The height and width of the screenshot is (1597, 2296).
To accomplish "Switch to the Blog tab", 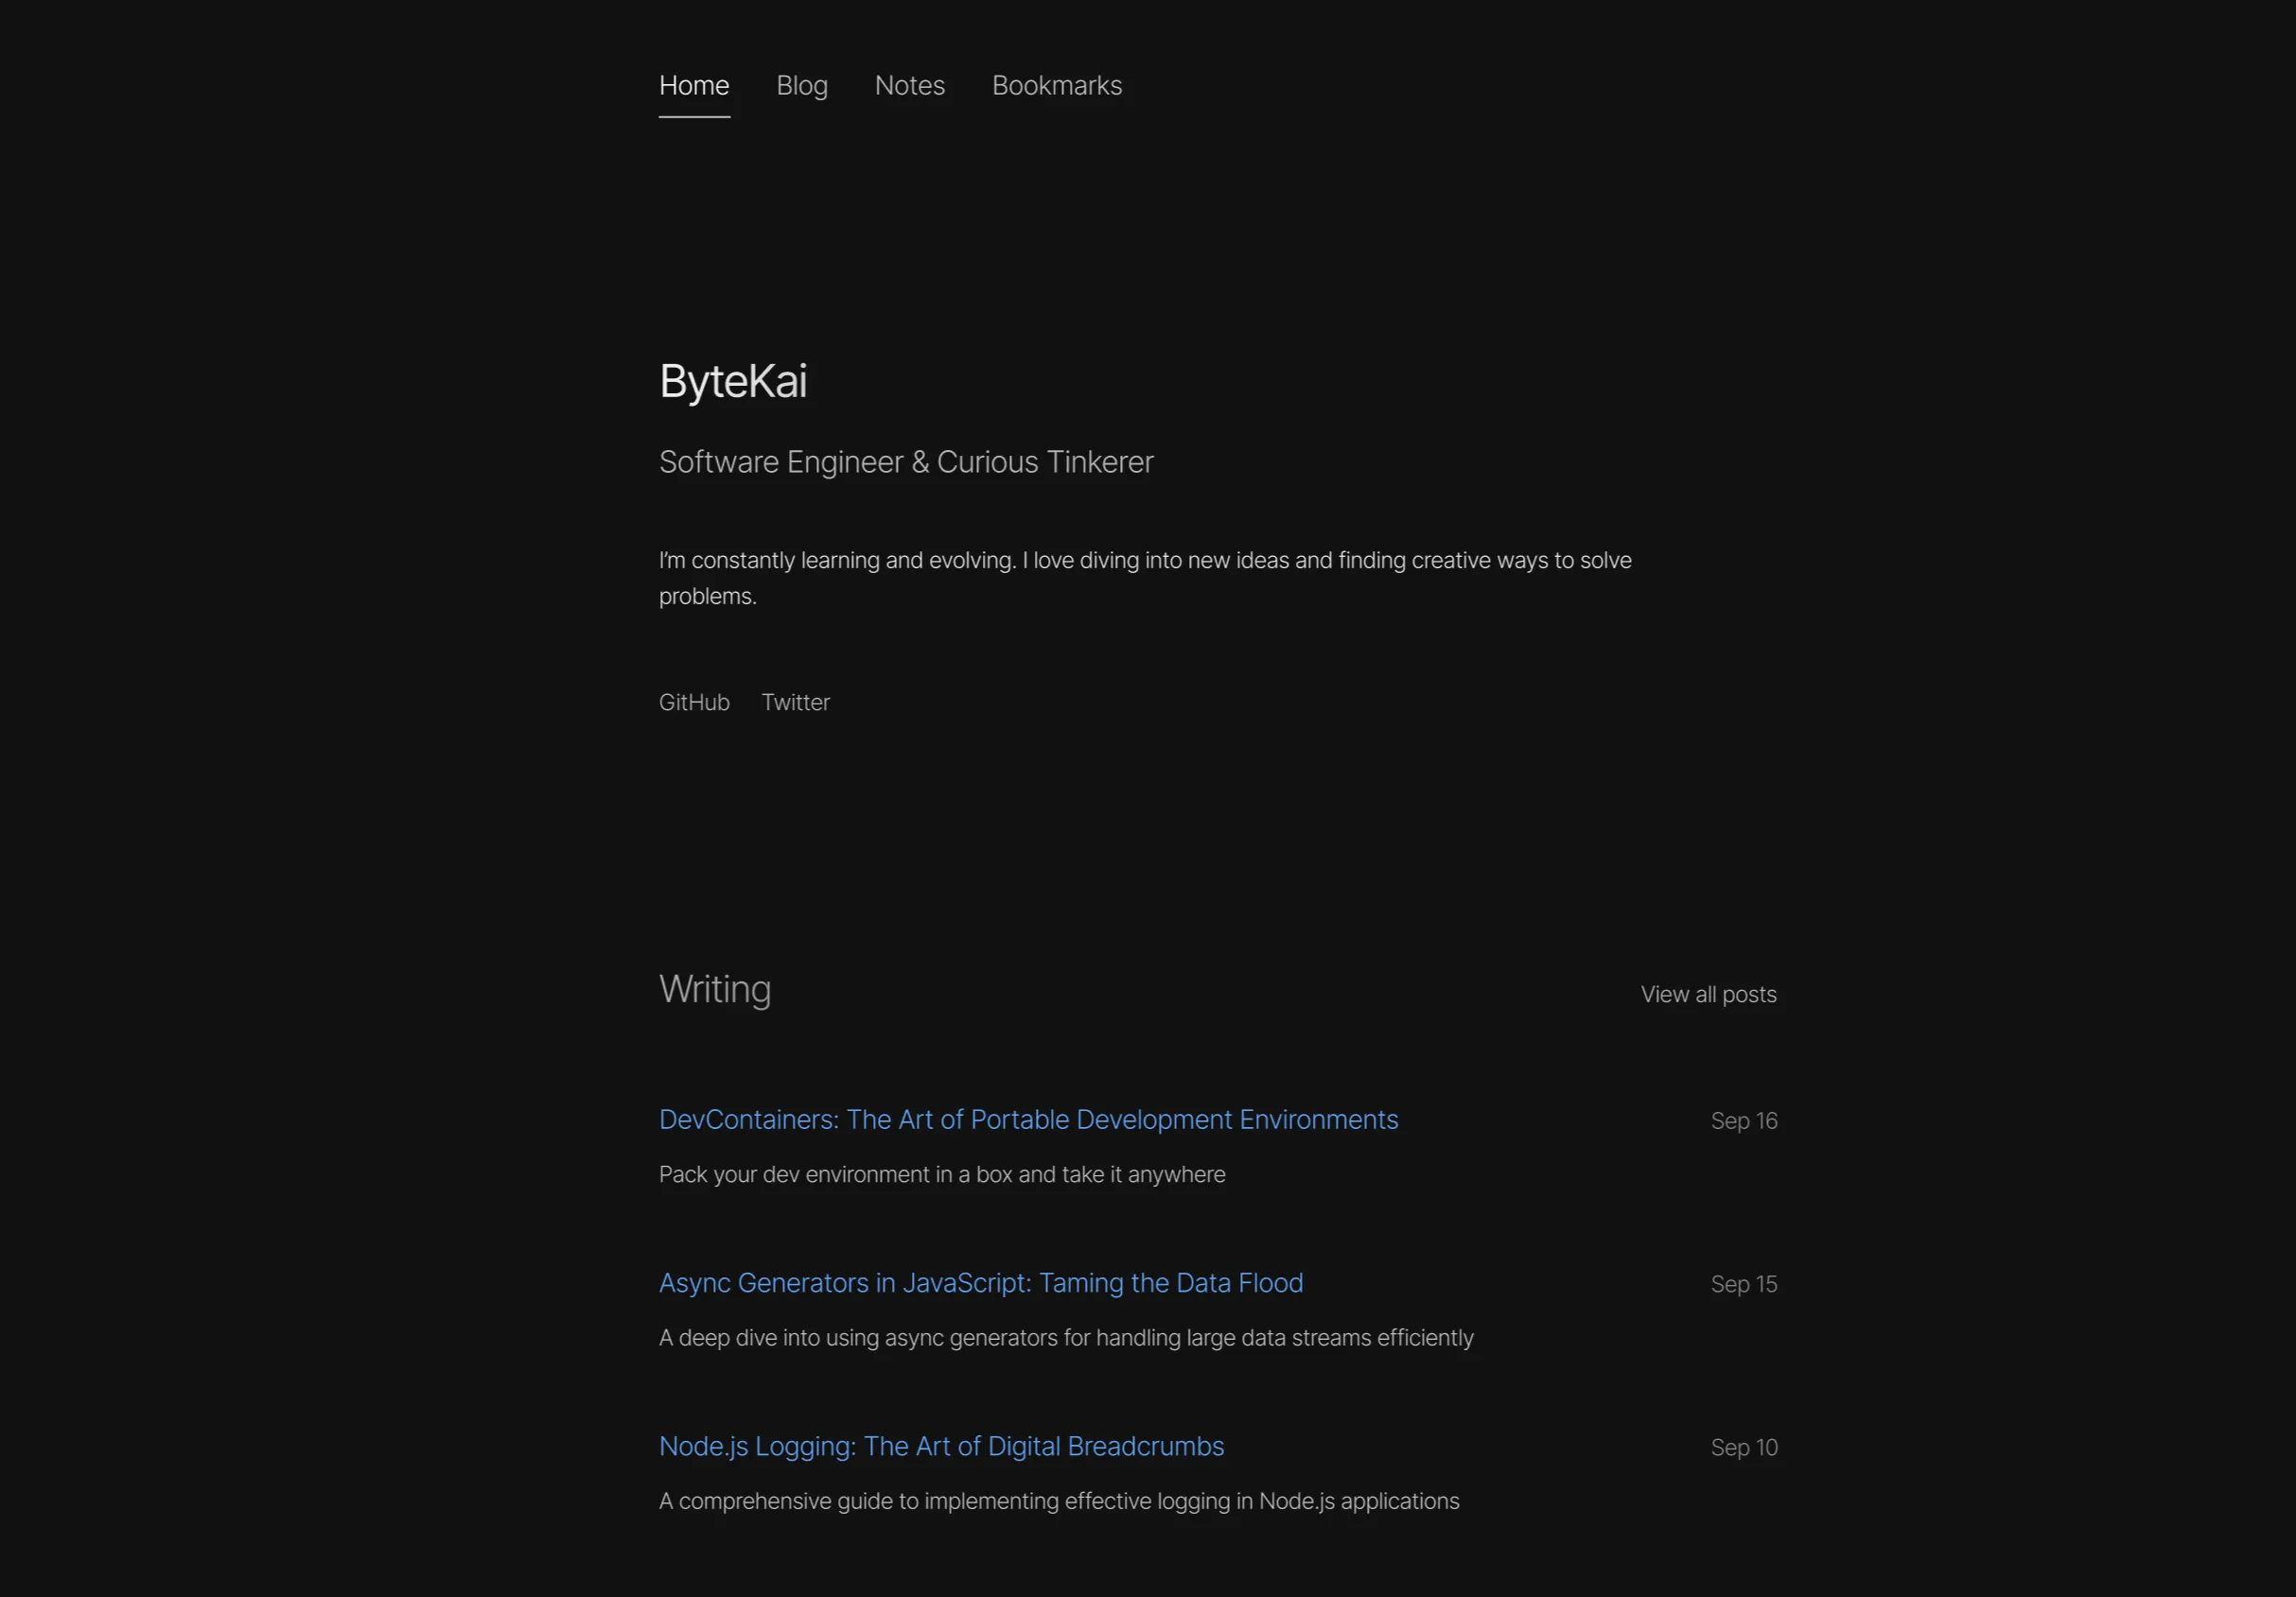I will pos(801,86).
